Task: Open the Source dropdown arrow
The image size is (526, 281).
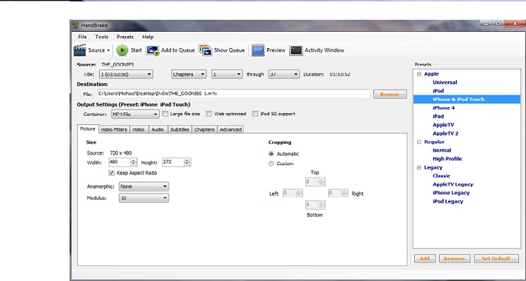Action: pyautogui.click(x=108, y=51)
